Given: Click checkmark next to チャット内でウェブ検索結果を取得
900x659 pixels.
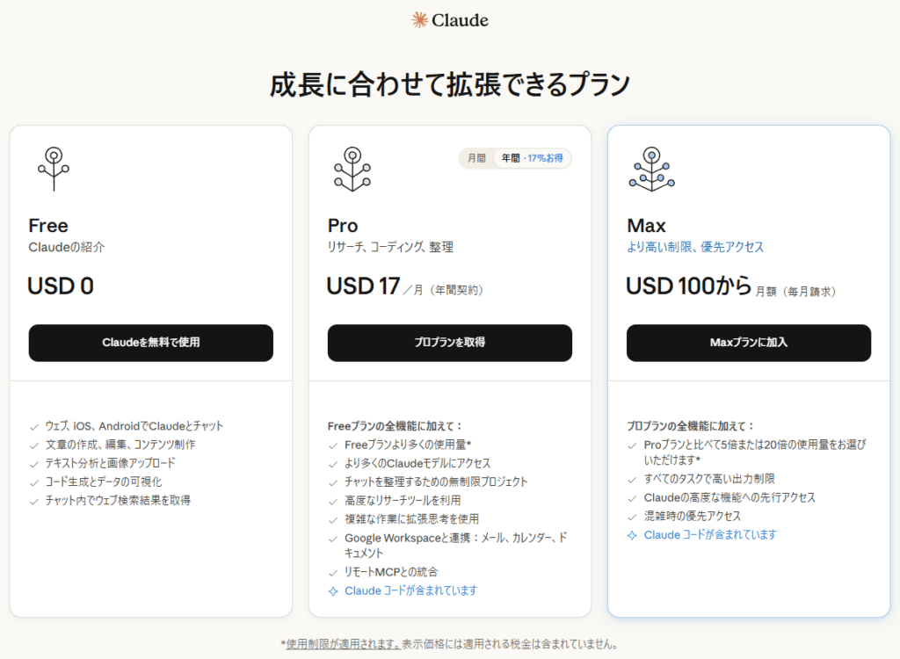Looking at the screenshot, I should point(34,501).
